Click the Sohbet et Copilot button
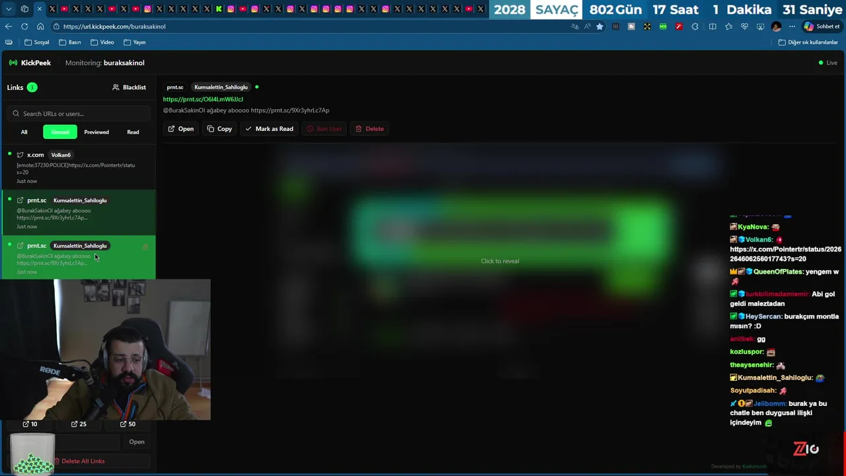The image size is (846, 476). (822, 26)
